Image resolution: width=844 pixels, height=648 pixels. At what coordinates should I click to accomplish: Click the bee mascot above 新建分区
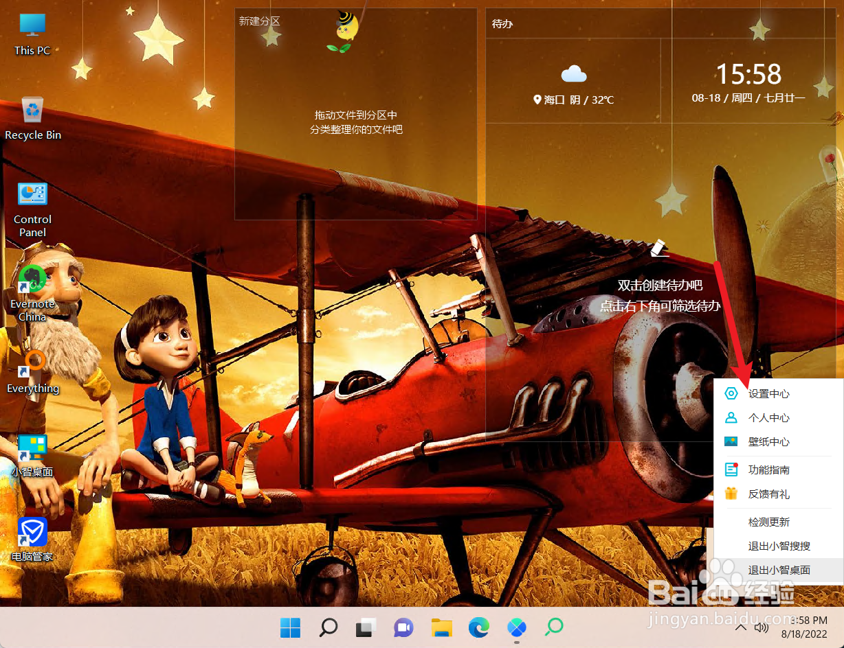342,32
